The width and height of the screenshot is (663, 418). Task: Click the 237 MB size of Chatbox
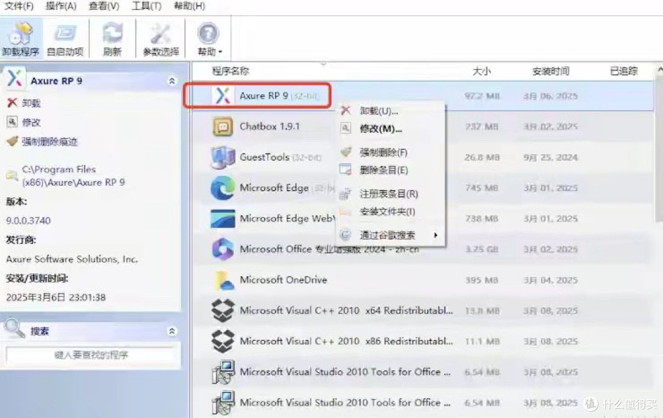coord(482,127)
